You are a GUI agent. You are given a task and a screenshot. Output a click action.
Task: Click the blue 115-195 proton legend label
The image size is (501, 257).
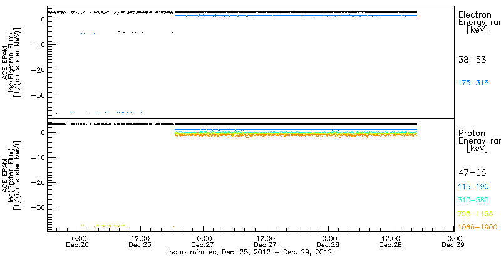point(473,187)
